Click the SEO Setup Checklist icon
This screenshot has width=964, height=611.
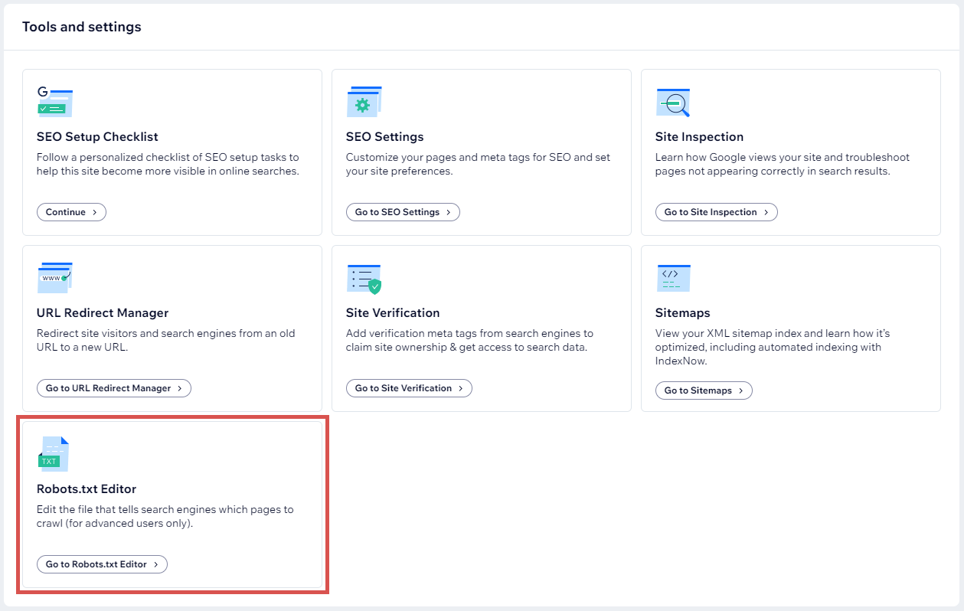54,100
